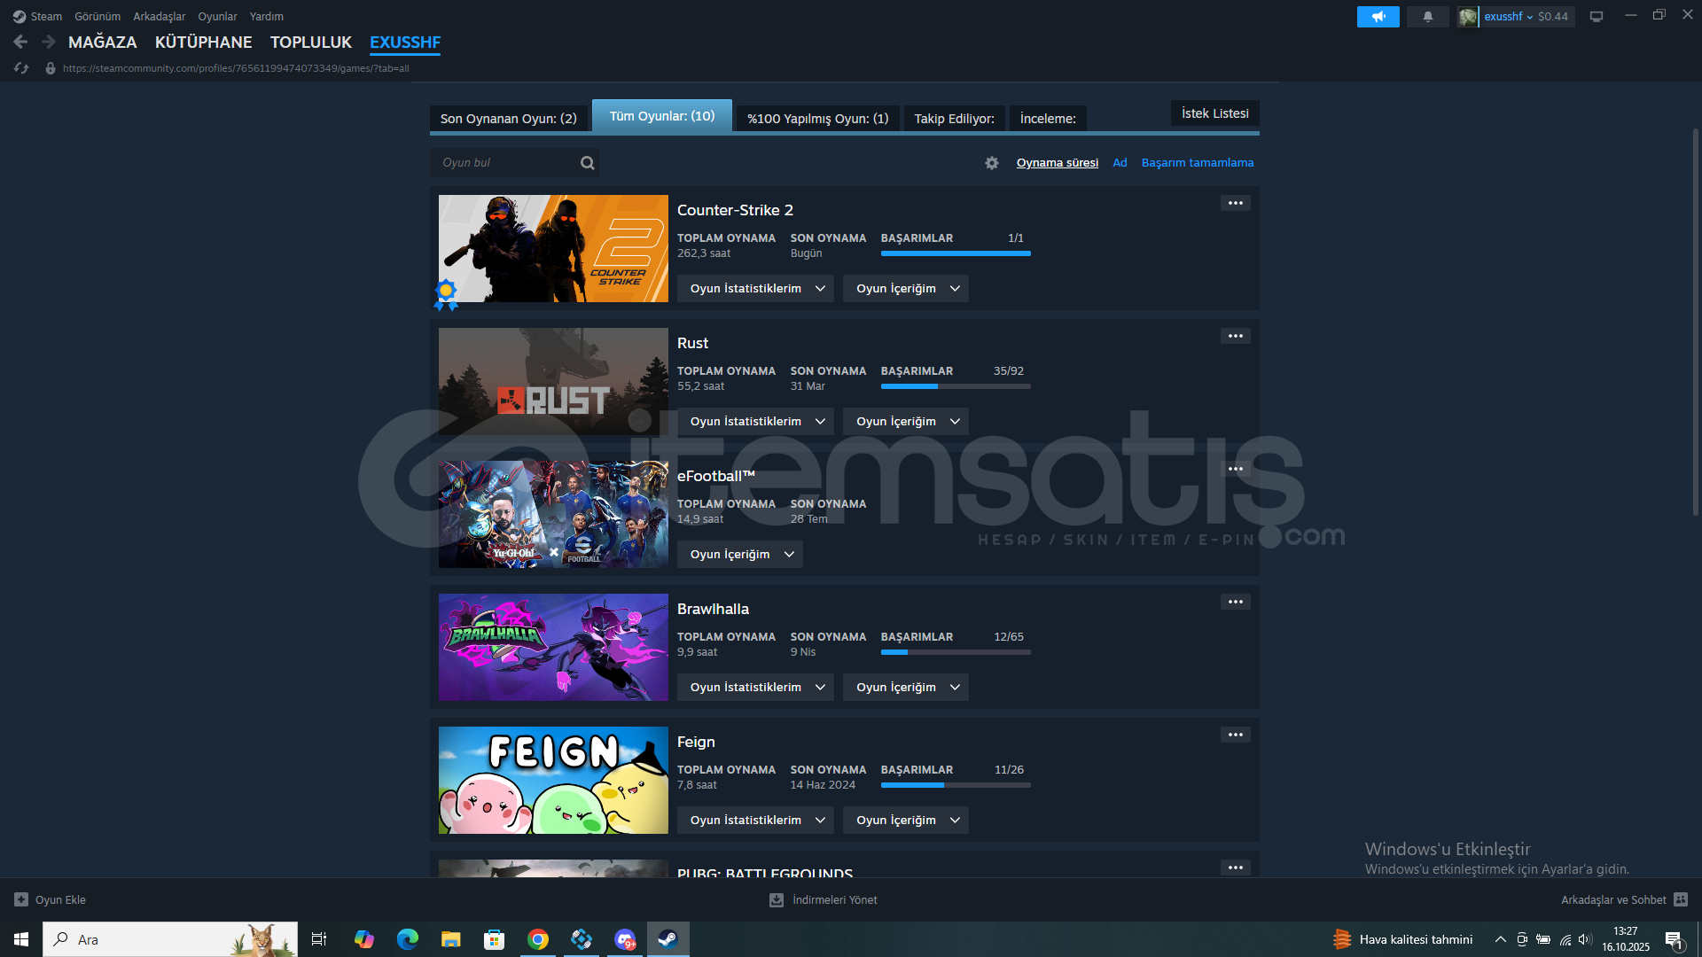Click the İndirmeleri Yönet download icon
Viewport: 1702px width, 957px height.
777,900
